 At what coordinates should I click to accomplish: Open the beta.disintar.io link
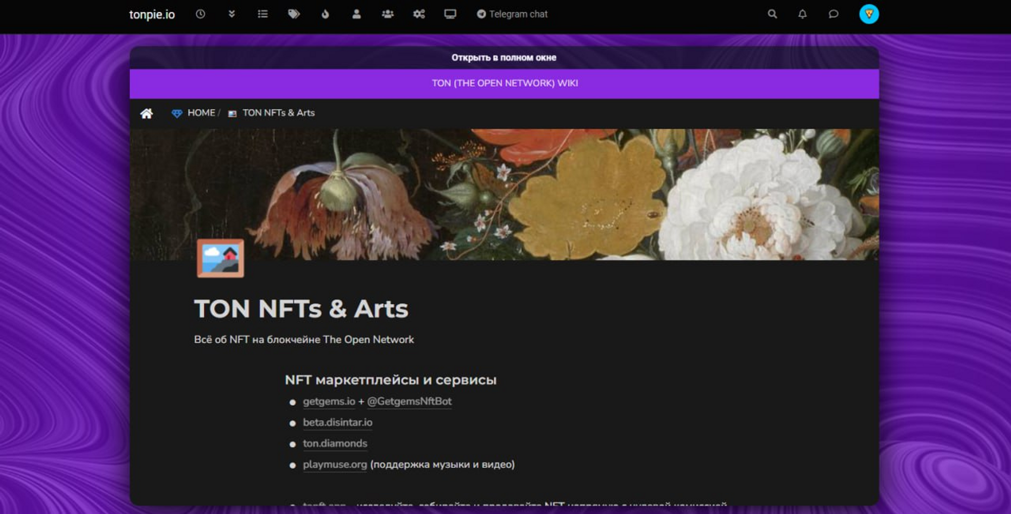(338, 423)
